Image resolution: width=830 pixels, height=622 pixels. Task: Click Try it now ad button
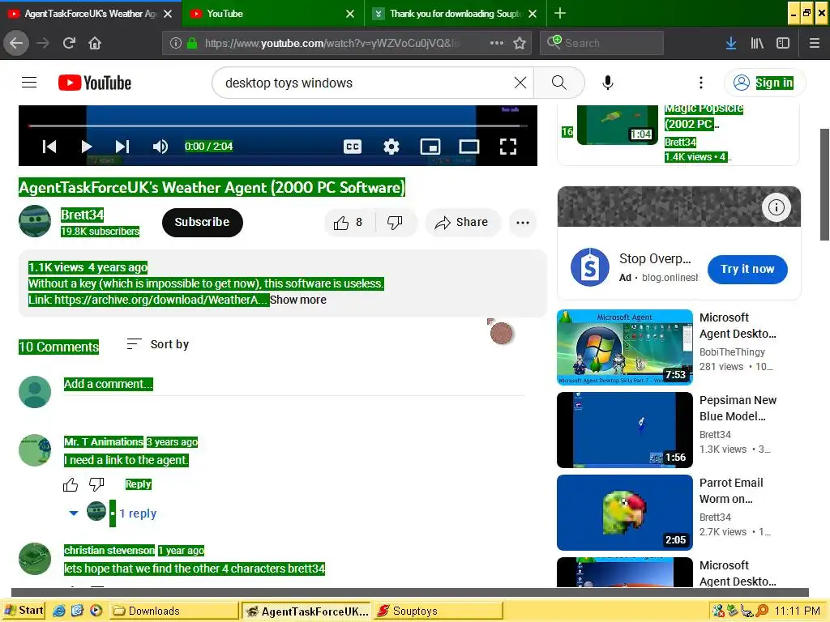coord(747,269)
